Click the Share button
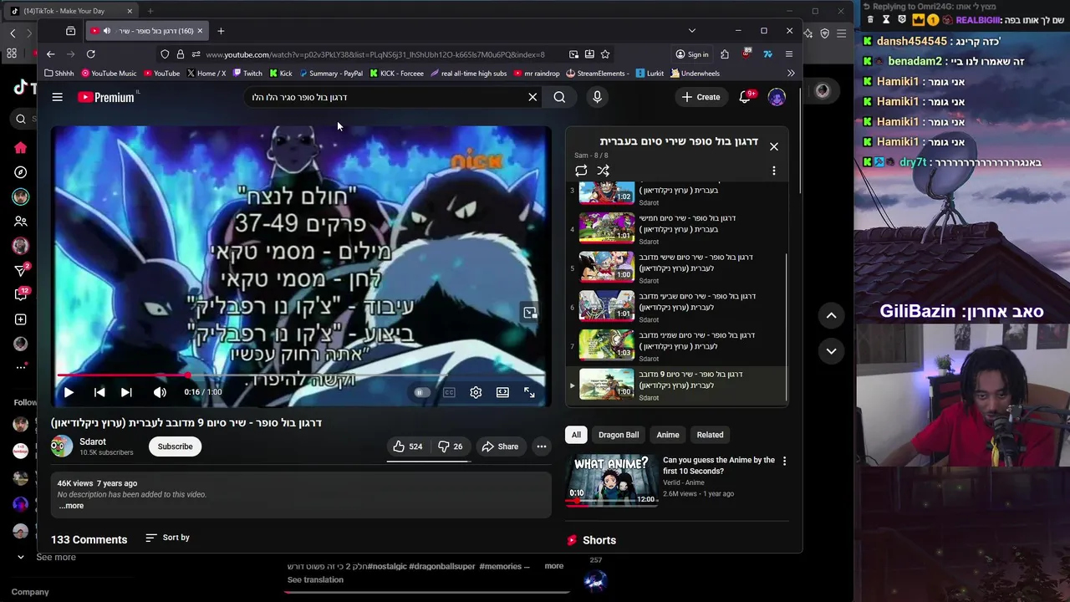This screenshot has height=602, width=1070. pos(500,446)
